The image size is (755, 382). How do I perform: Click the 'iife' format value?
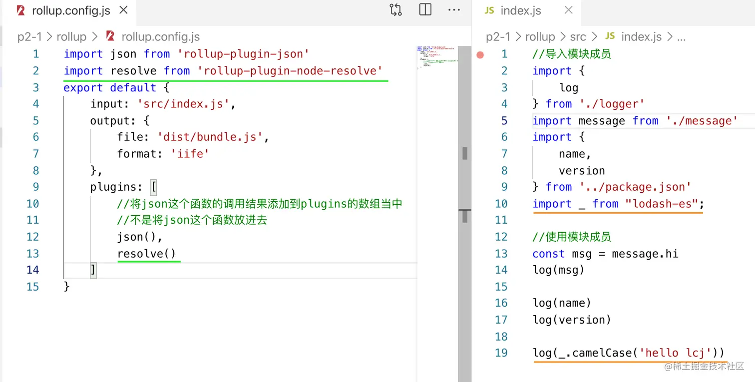point(190,154)
